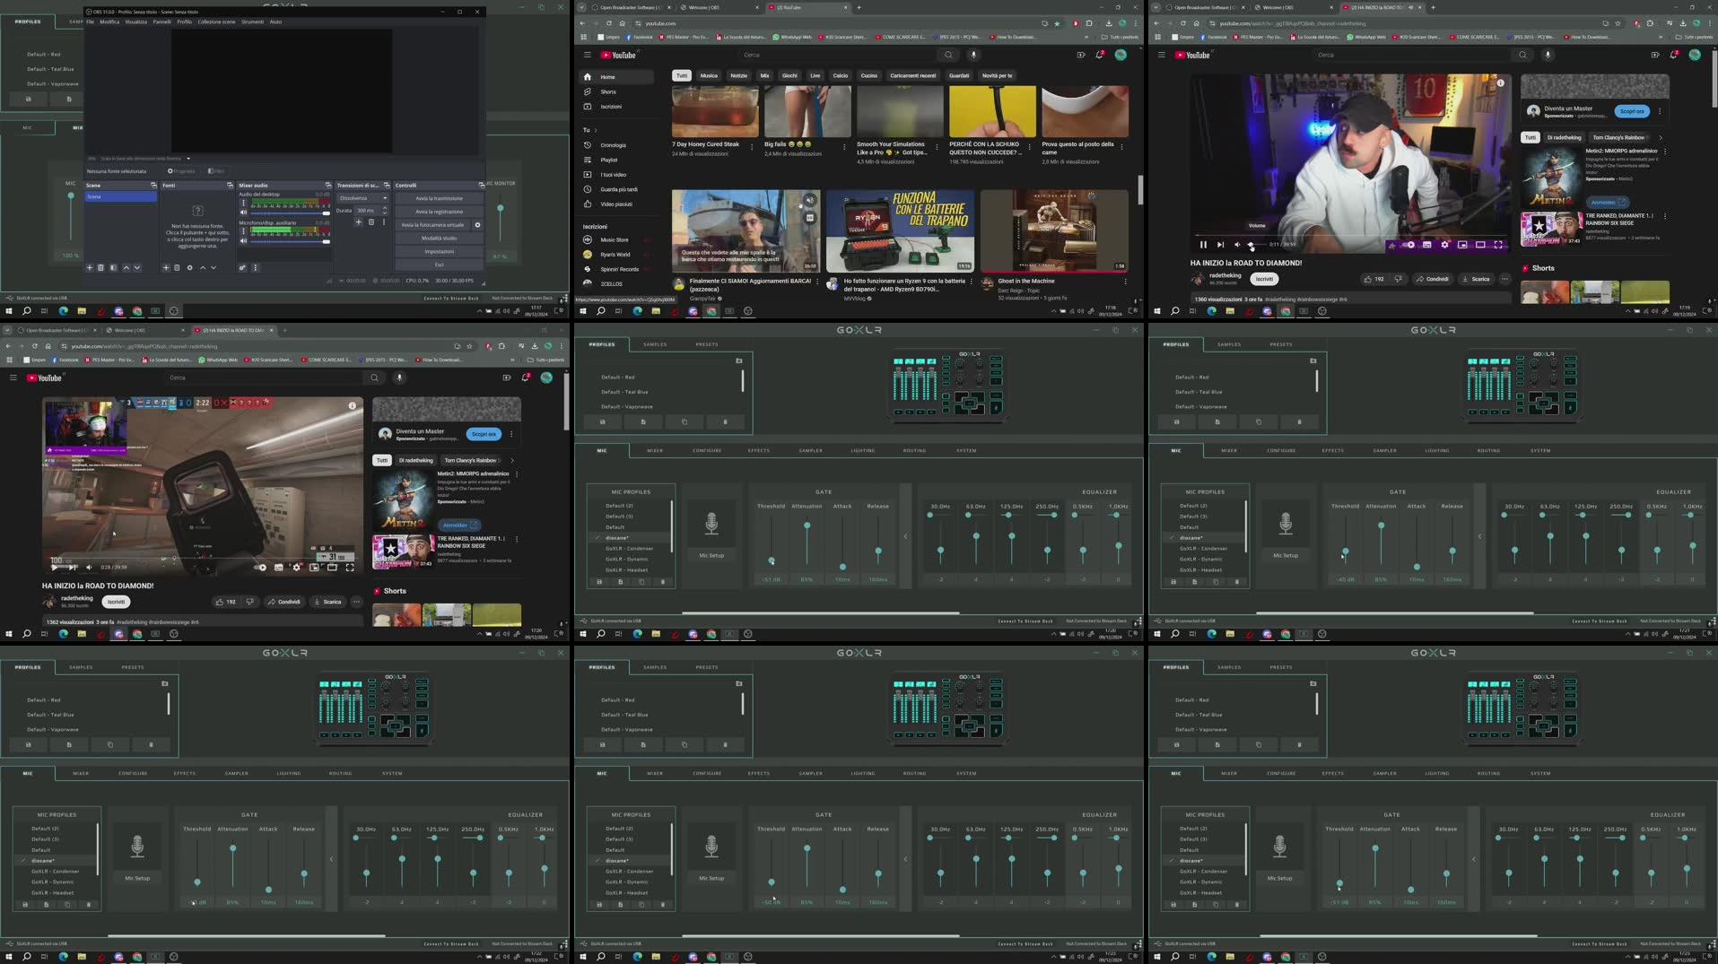Add a scene with OBS Scene dock plus icon
Screen dimensions: 1718x964
pyautogui.click(x=90, y=267)
